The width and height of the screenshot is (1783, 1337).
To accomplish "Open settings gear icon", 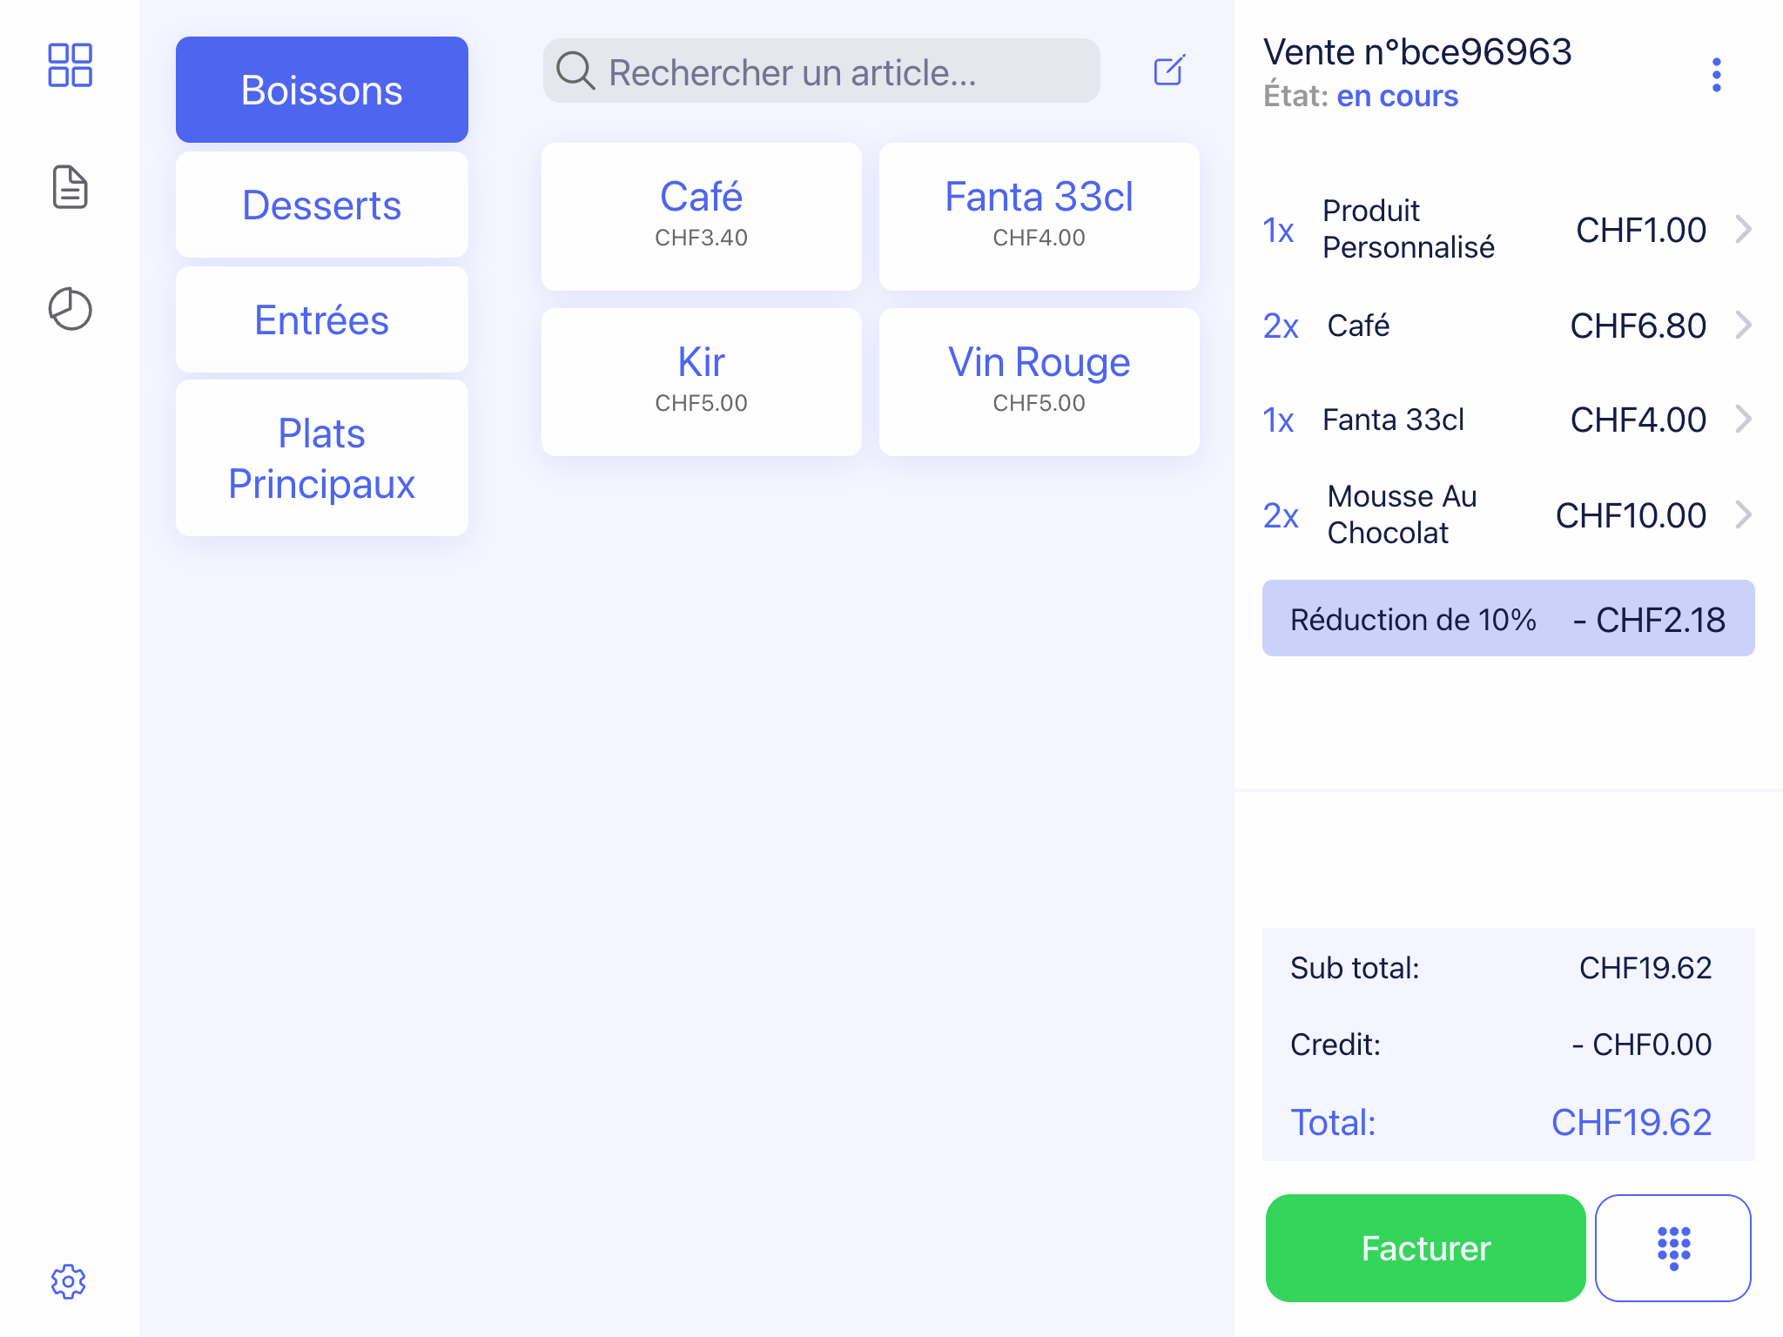I will pyautogui.click(x=68, y=1281).
